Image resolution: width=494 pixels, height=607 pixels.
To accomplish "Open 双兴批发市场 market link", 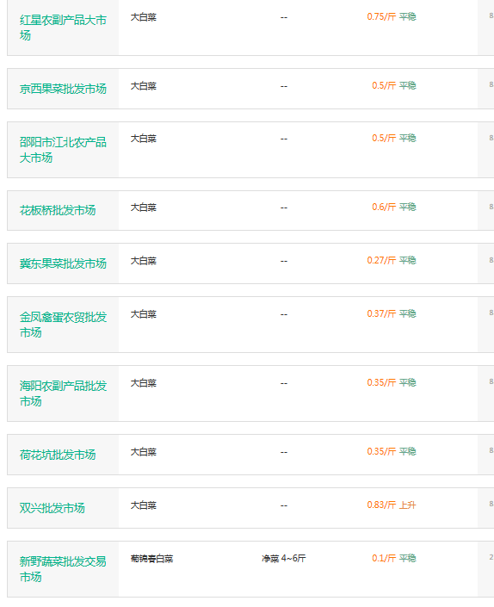I will pos(52,508).
